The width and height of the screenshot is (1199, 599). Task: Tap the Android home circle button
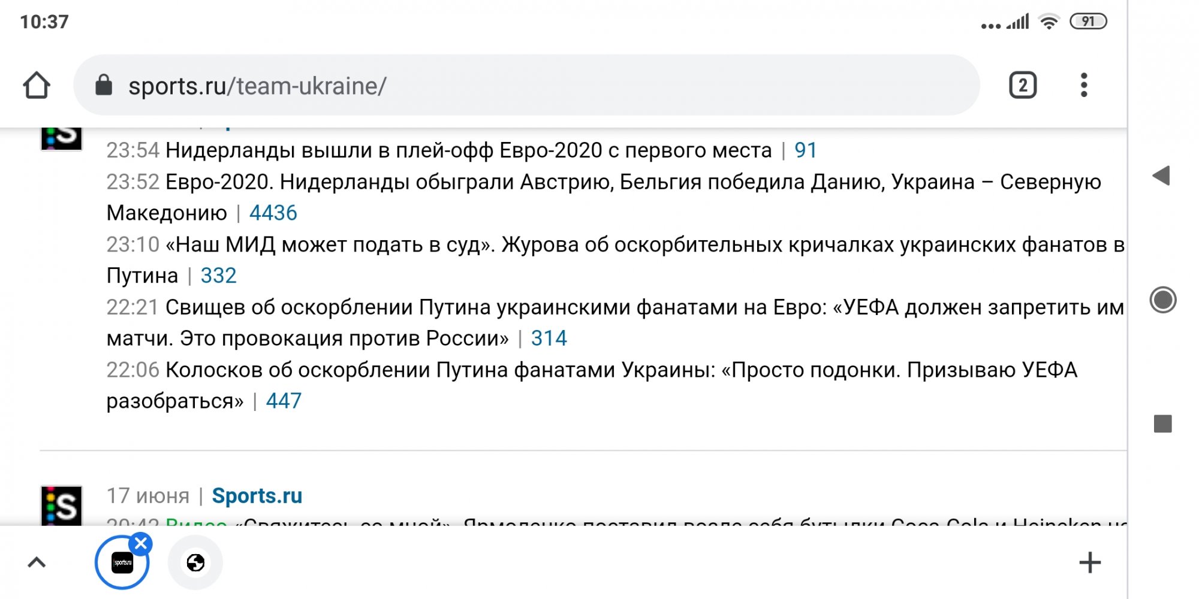point(1163,300)
